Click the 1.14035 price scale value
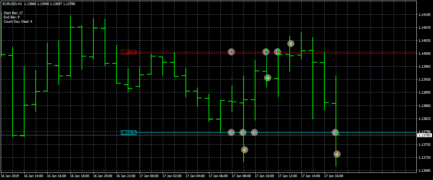This screenshot has height=180, width=433. click(x=425, y=41)
